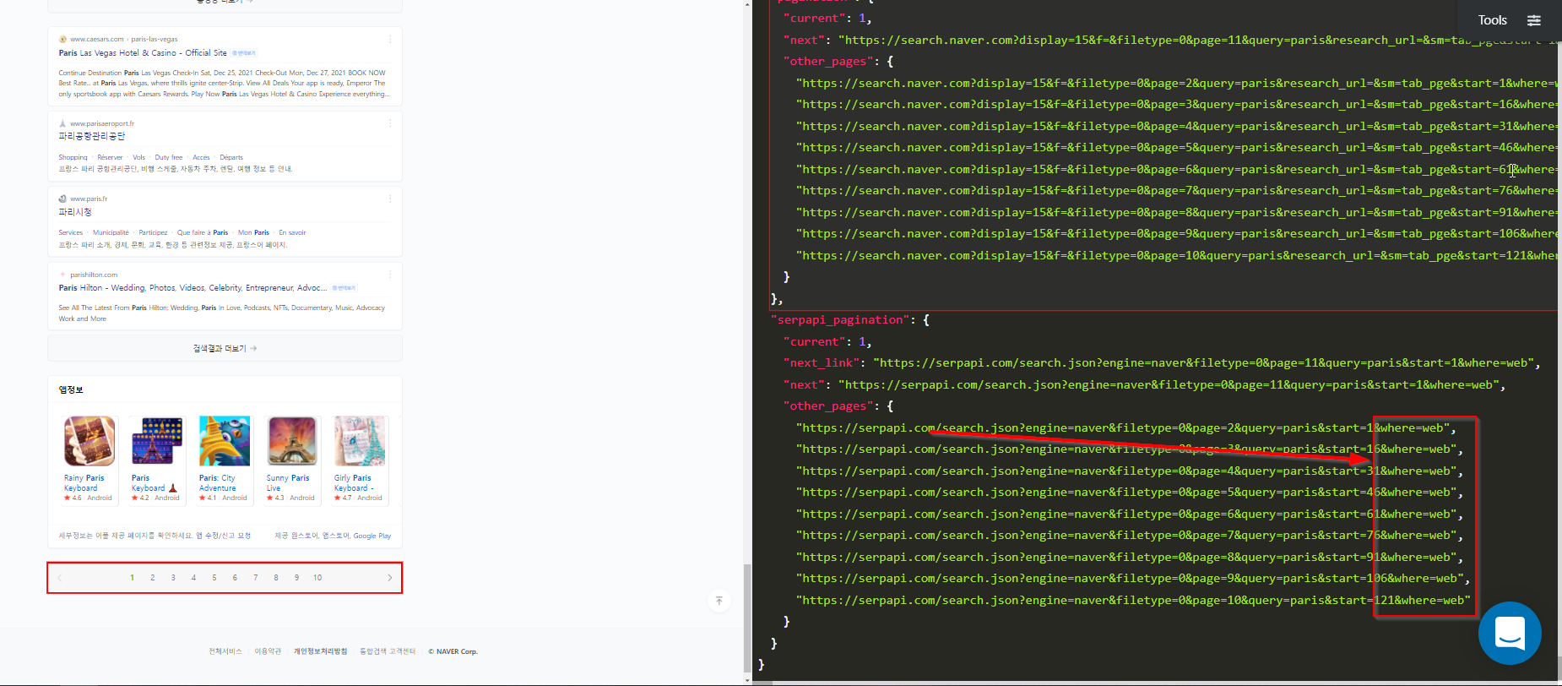Click the search.naver.com URL containing page=6
1562x686 pixels.
click(x=1177, y=169)
